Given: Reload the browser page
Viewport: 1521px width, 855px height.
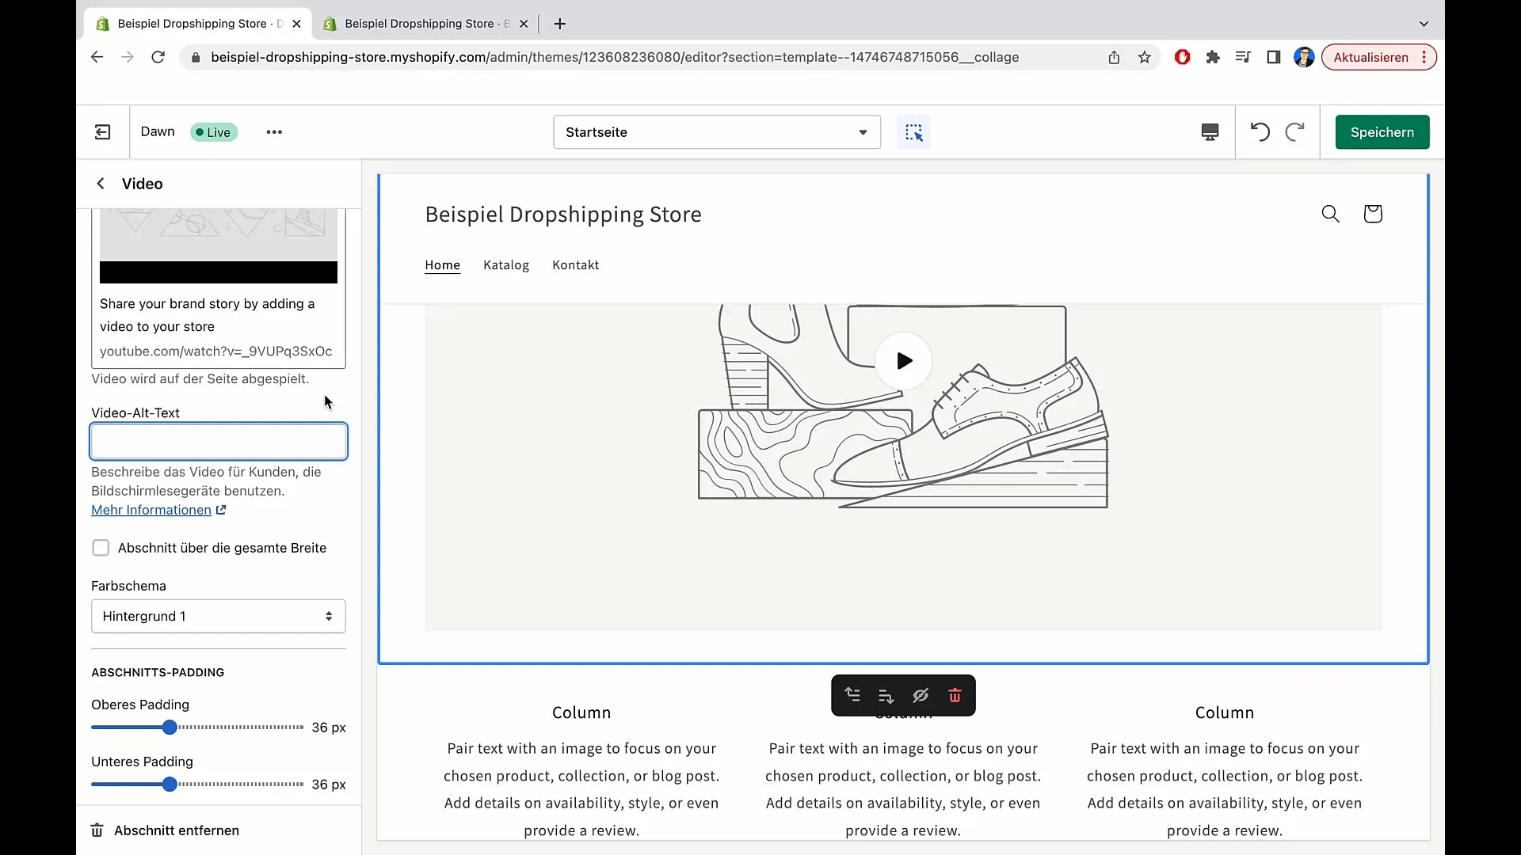Looking at the screenshot, I should (x=158, y=57).
